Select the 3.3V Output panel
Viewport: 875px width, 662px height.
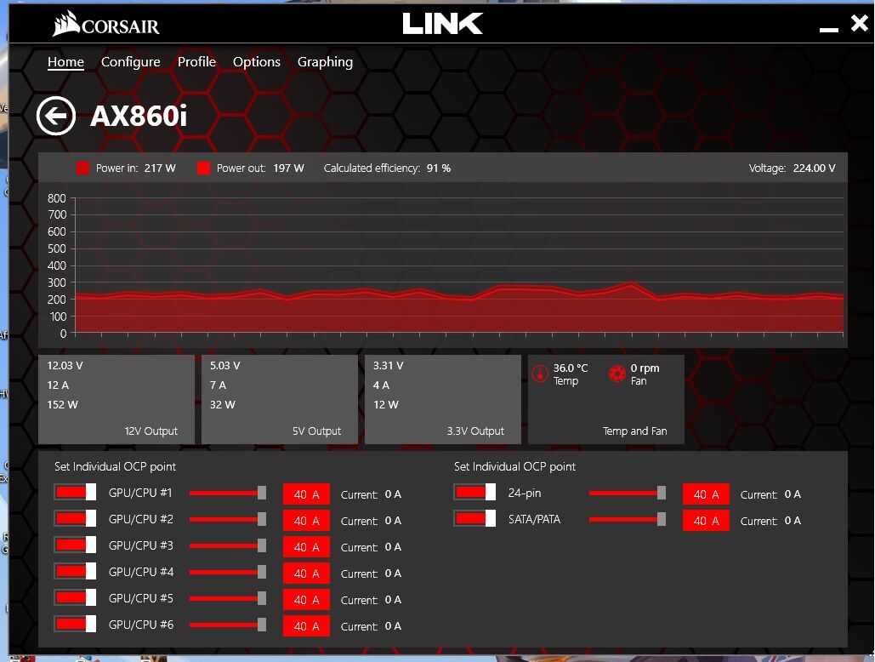coord(443,400)
